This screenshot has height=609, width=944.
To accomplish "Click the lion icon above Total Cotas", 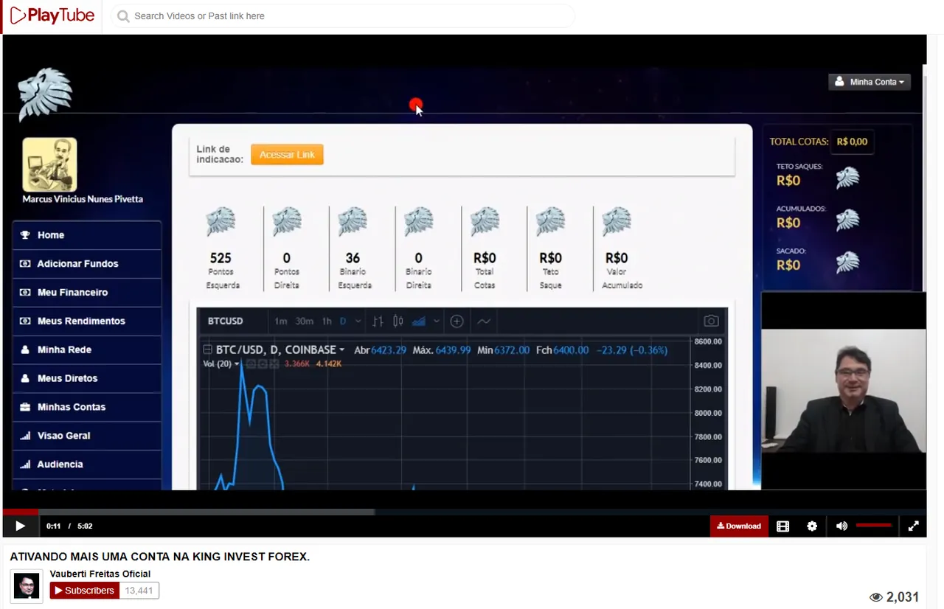I will coord(485,221).
